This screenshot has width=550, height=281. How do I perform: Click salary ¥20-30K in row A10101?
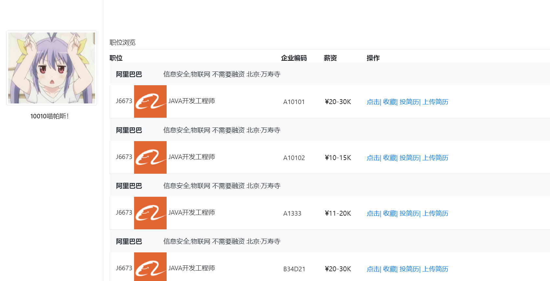pos(338,102)
